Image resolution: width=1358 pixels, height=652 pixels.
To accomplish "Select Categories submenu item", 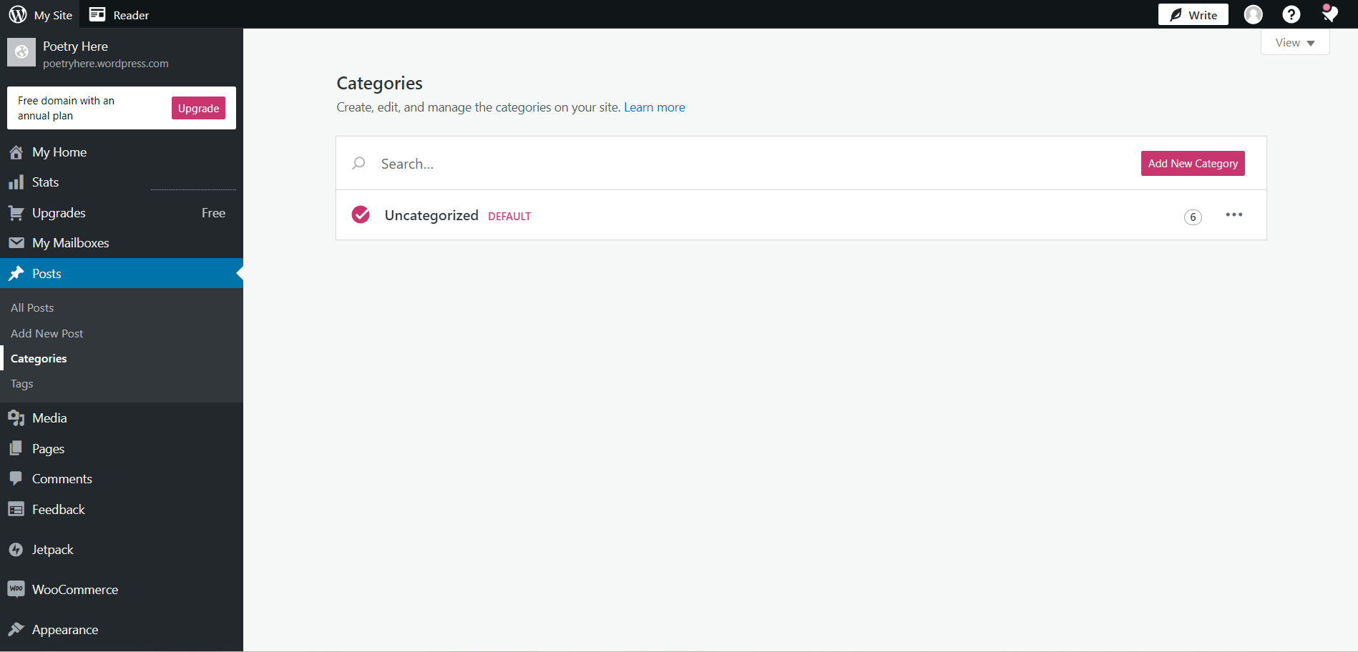I will (39, 358).
